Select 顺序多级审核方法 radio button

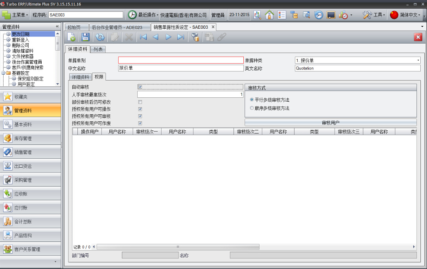[x=252, y=108]
